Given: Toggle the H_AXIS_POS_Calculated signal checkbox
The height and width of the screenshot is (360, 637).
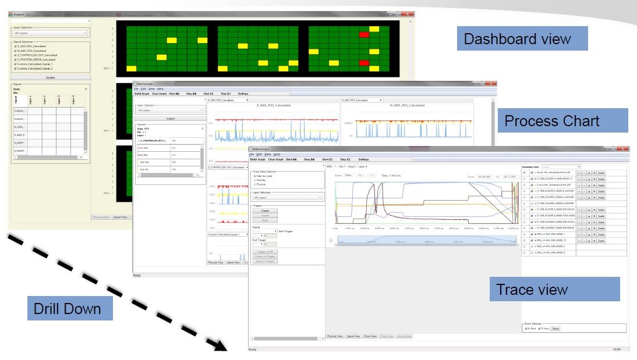Looking at the screenshot, I should click(x=16, y=51).
